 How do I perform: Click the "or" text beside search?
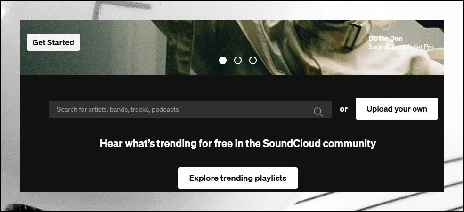click(343, 109)
